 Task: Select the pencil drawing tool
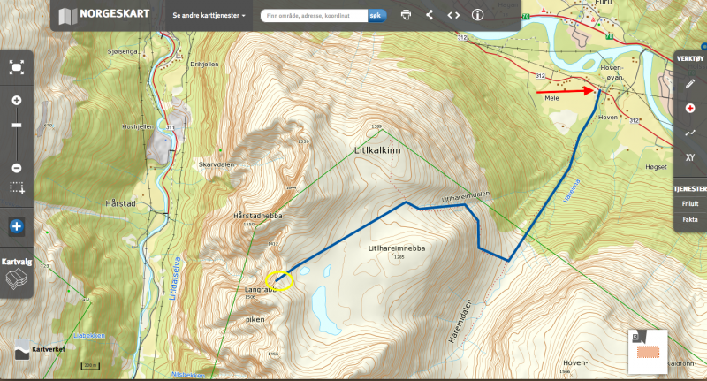click(x=690, y=84)
